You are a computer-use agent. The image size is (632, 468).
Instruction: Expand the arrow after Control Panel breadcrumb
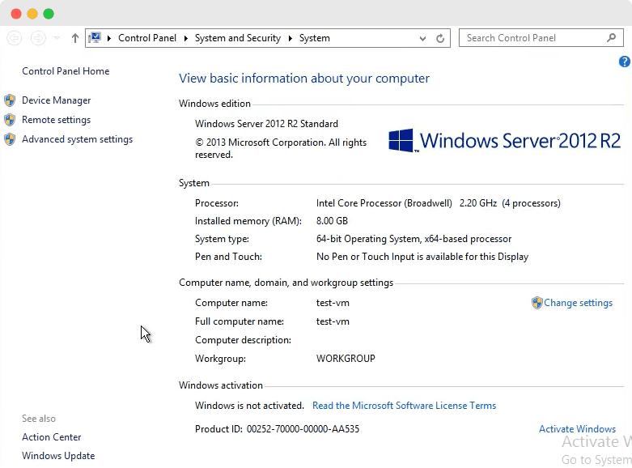[186, 38]
